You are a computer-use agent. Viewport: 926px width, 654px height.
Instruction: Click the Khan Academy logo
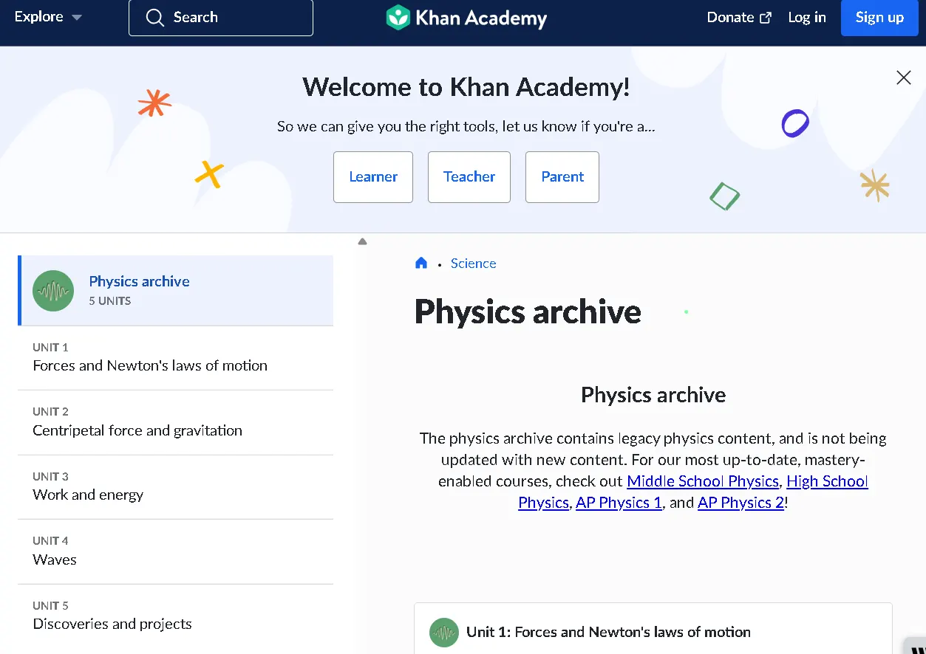(x=466, y=18)
